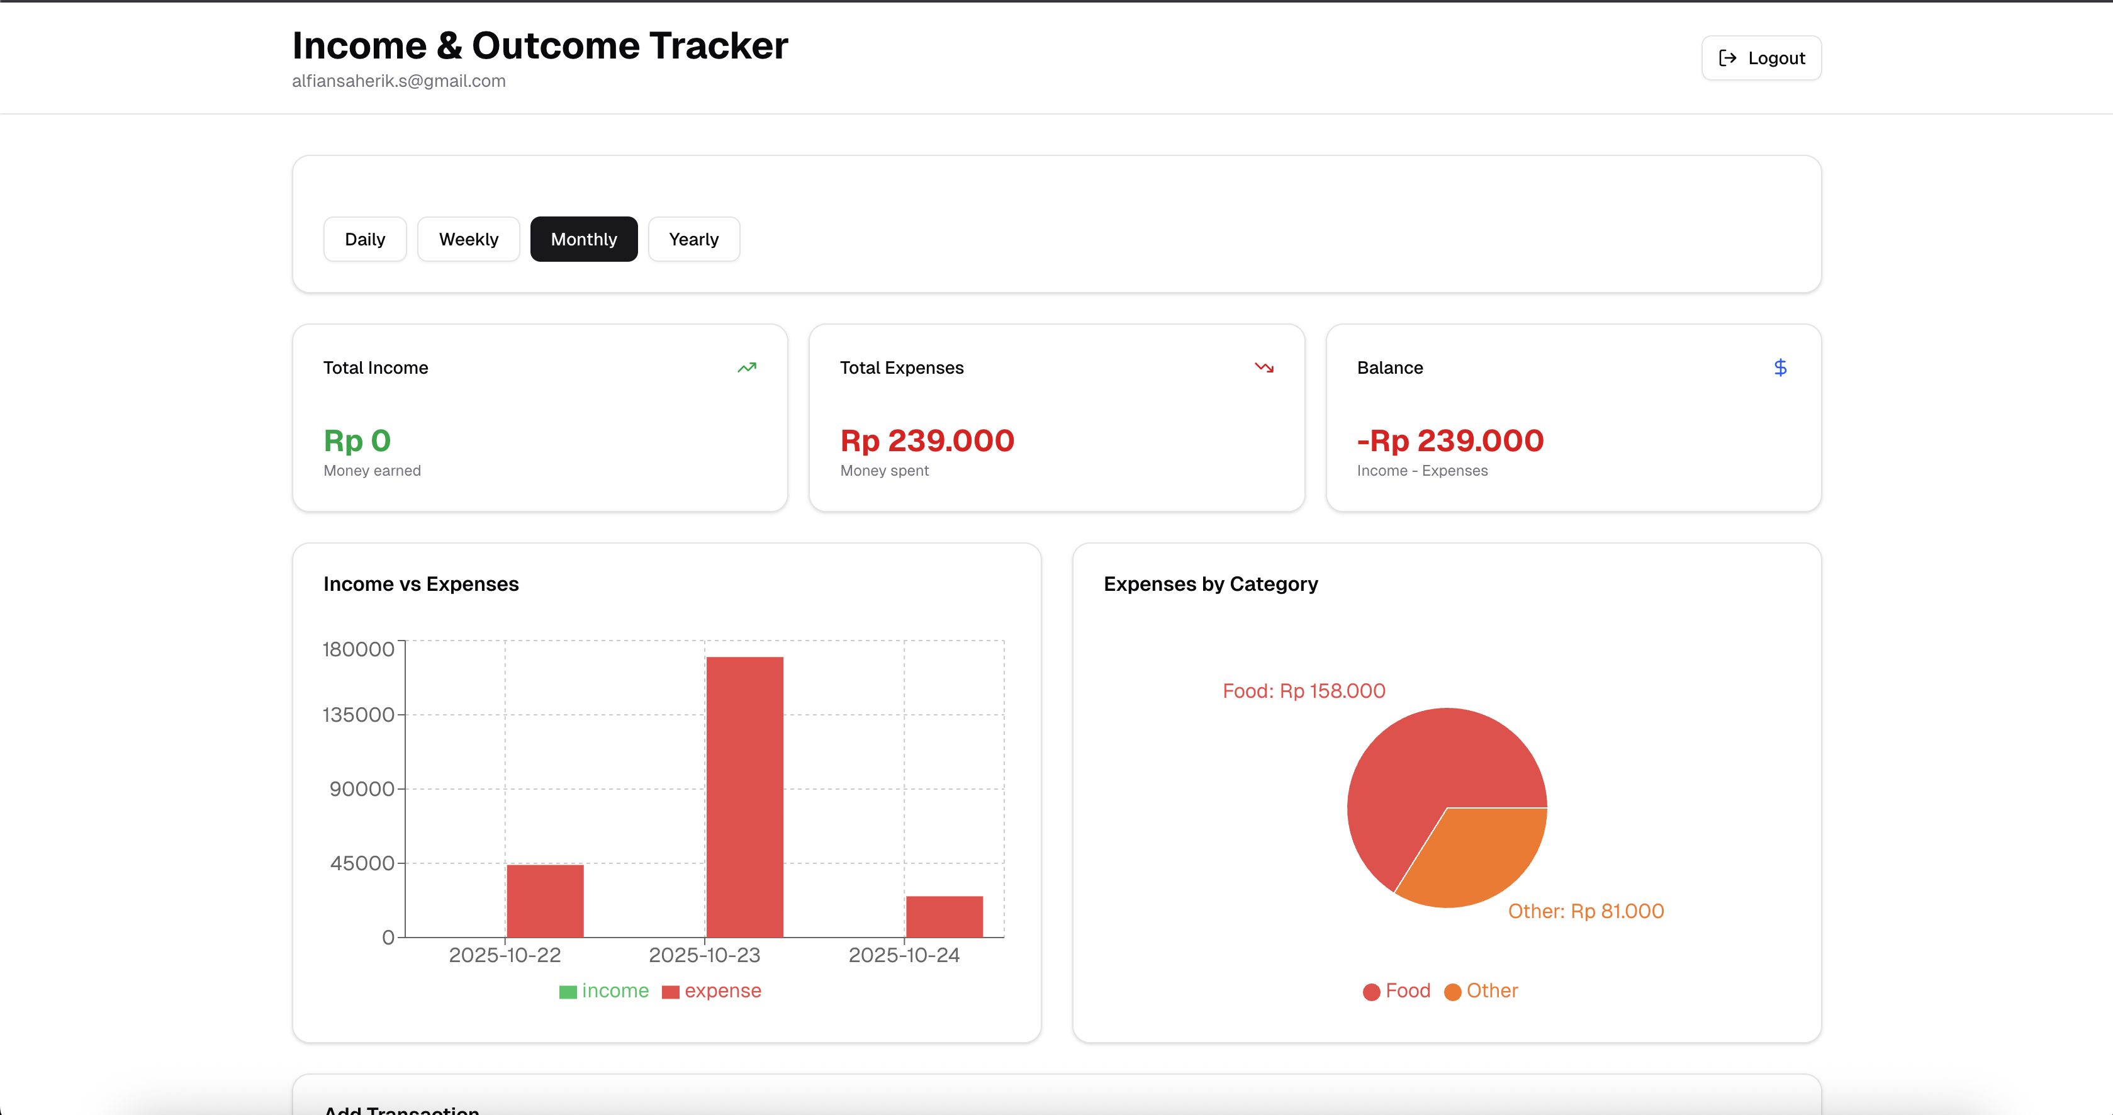Select the Yearly period filter
This screenshot has width=2113, height=1115.
[693, 238]
